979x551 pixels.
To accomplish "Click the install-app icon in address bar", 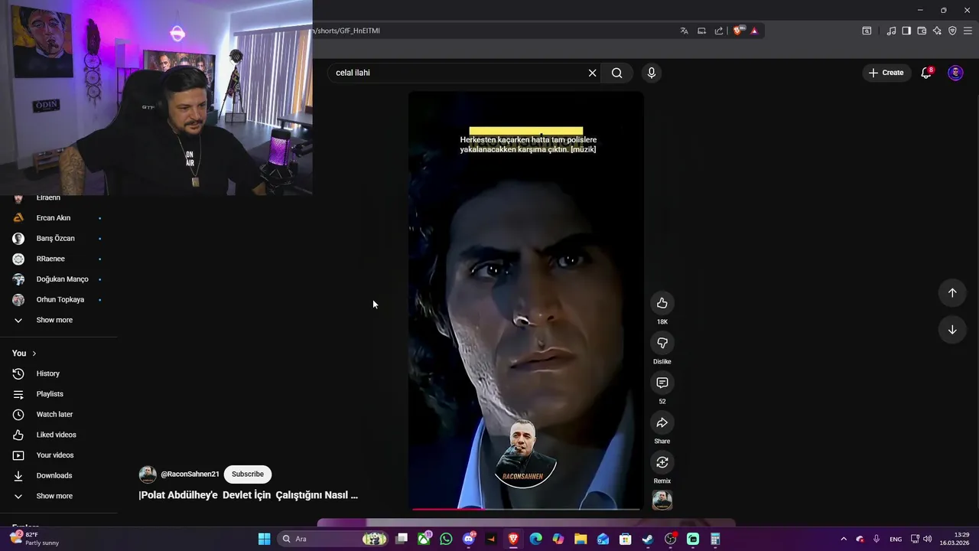I will pyautogui.click(x=701, y=31).
